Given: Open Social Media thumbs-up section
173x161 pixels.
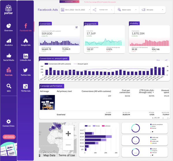Looking at the screenshot, I should tap(9, 55).
